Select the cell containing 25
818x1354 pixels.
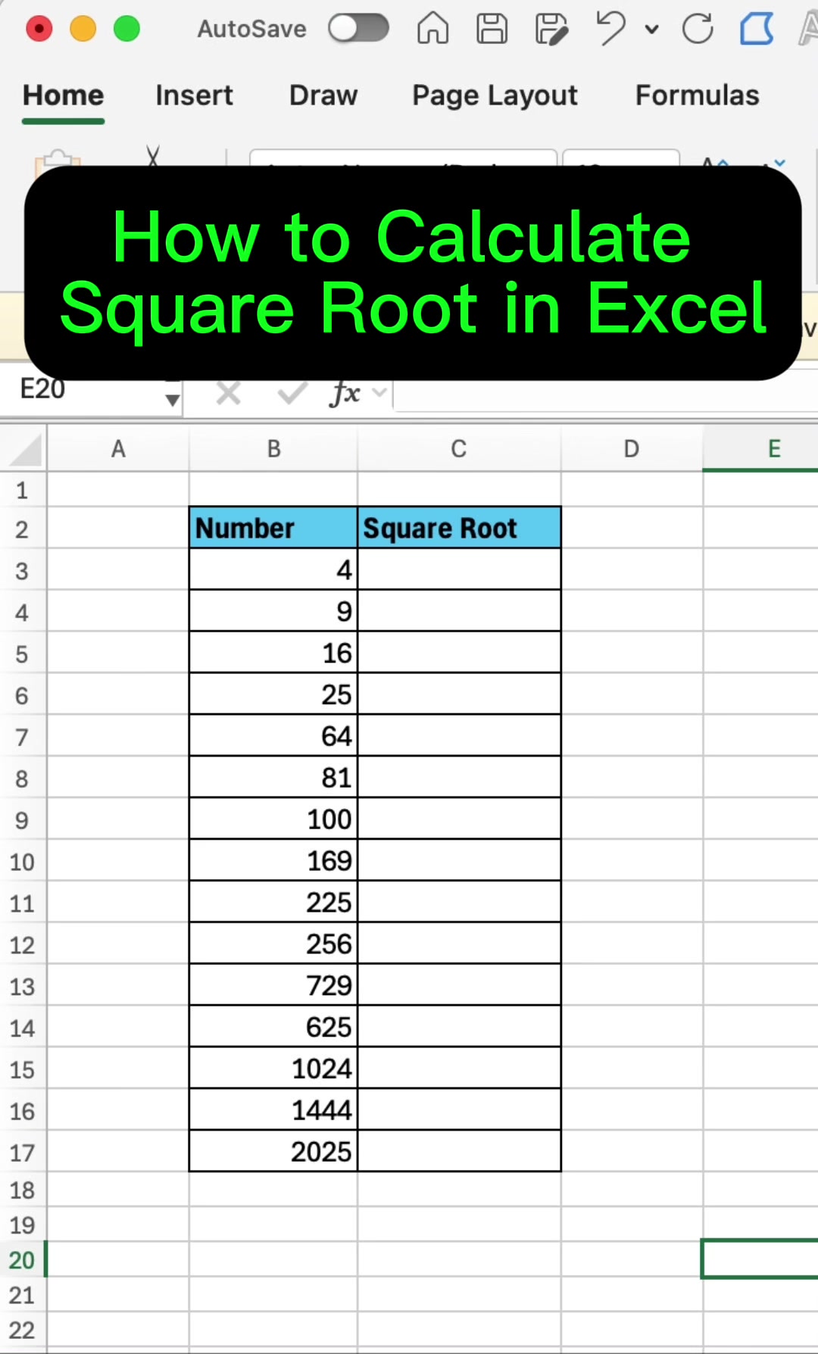(273, 694)
